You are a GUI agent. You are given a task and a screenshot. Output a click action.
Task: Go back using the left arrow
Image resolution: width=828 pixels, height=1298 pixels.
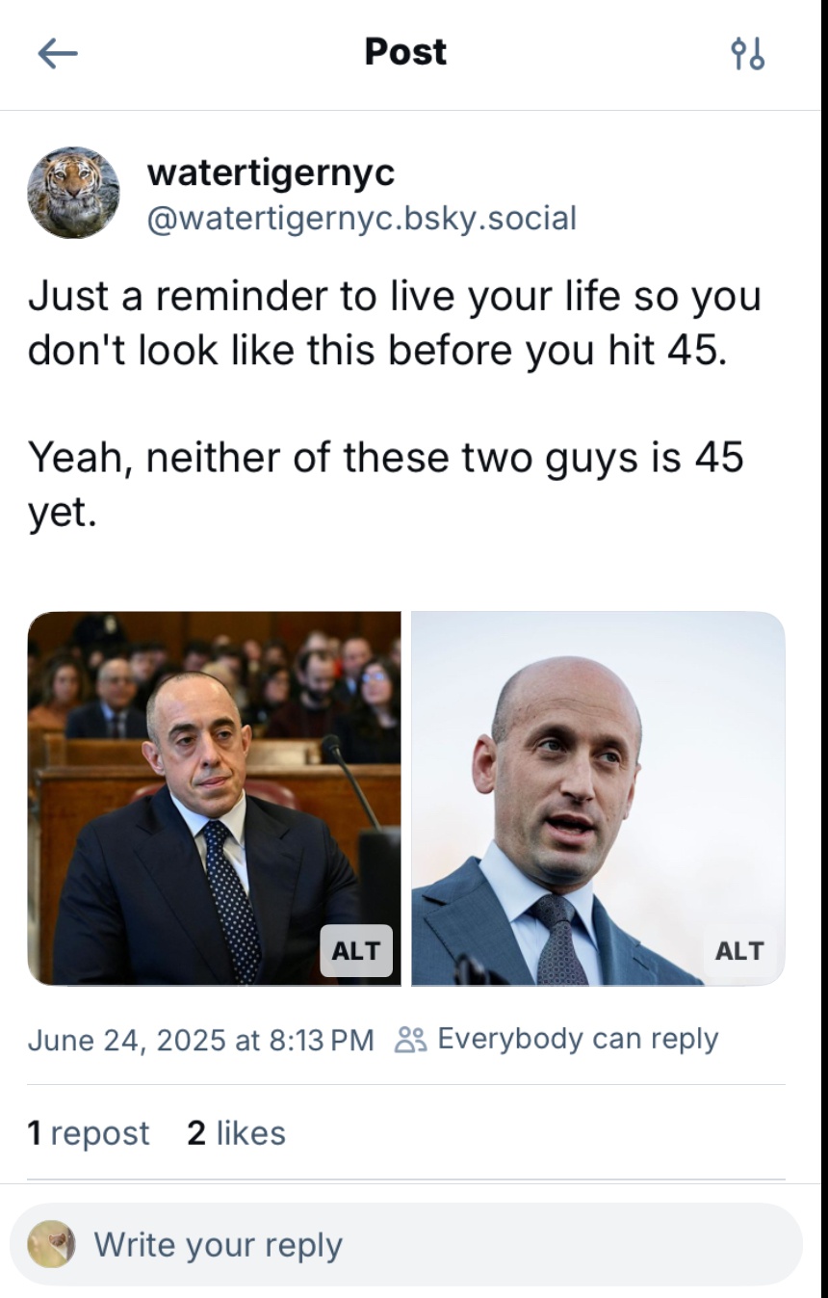point(58,54)
